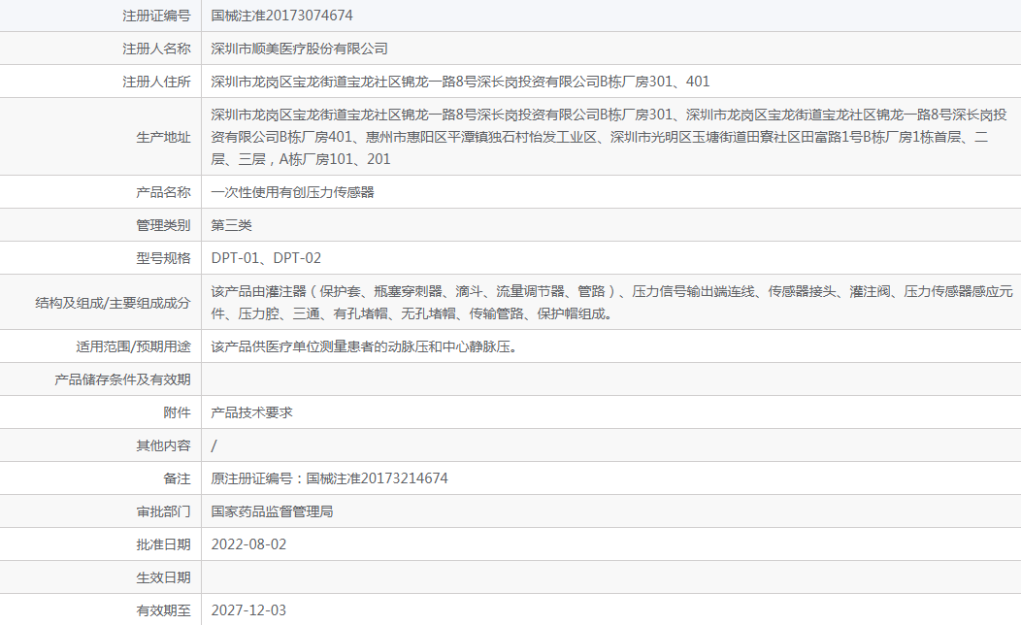Click the 批准日期 label

163,544
